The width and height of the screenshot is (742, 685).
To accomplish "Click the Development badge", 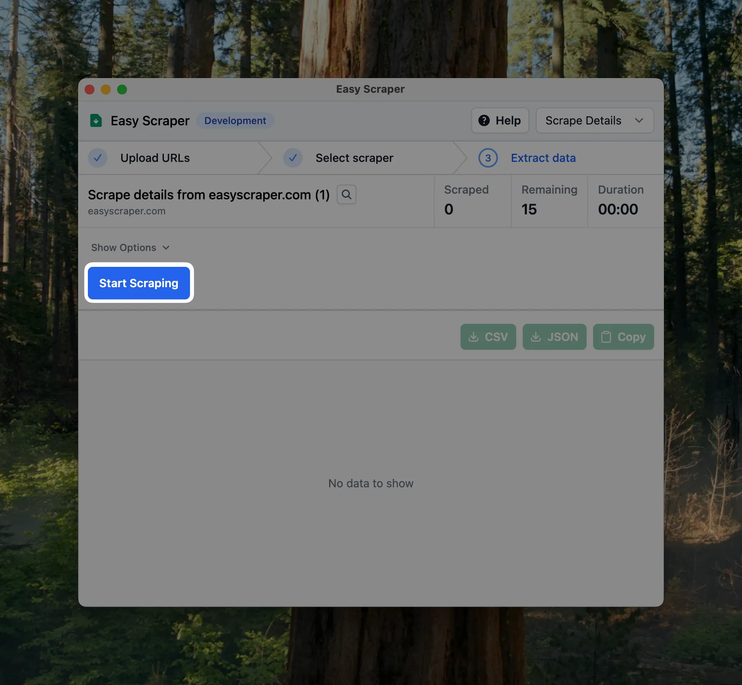I will 235,121.
